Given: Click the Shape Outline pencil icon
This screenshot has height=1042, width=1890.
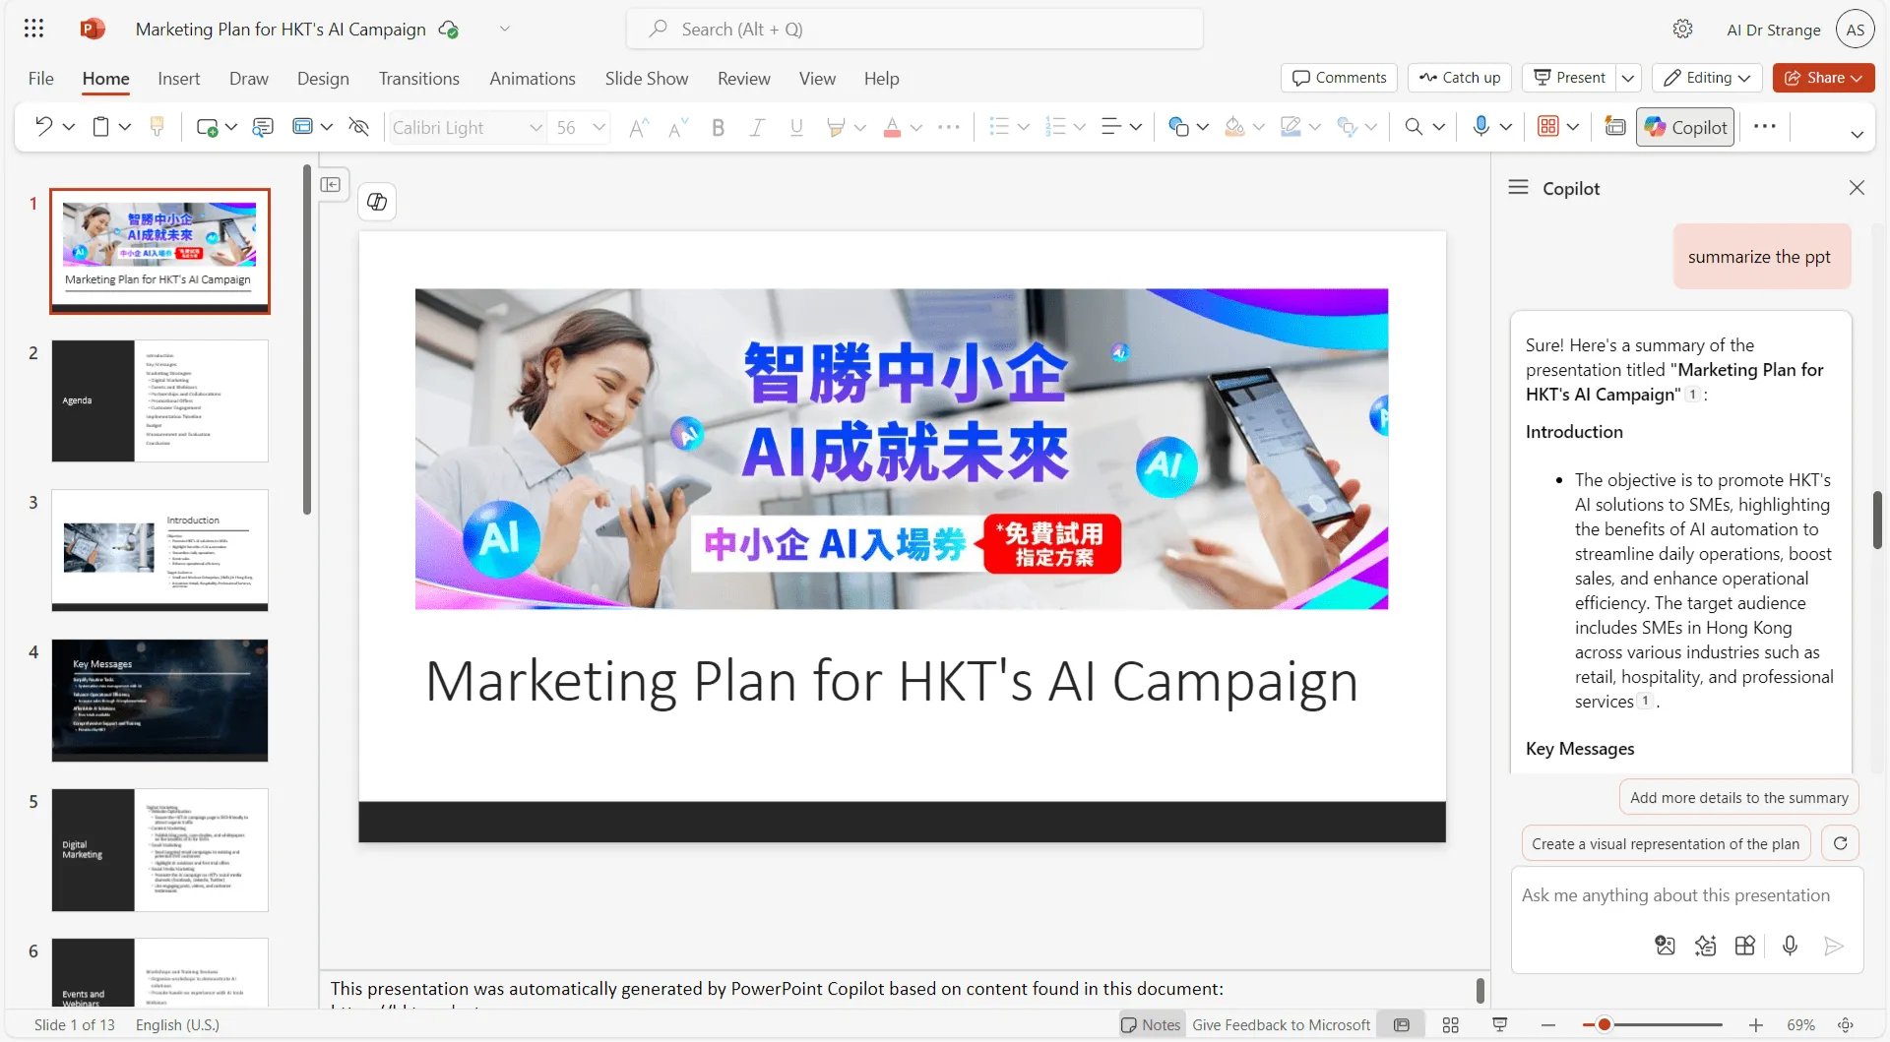Looking at the screenshot, I should 1291,126.
